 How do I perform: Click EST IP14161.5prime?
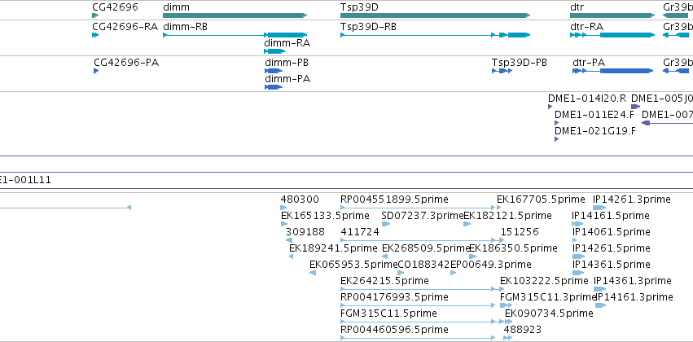tap(611, 216)
